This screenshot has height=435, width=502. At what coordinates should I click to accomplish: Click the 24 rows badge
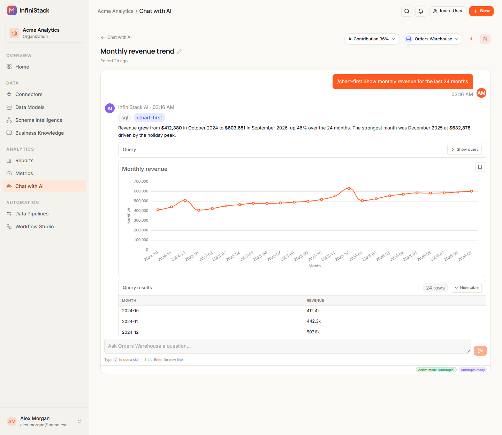(435, 288)
